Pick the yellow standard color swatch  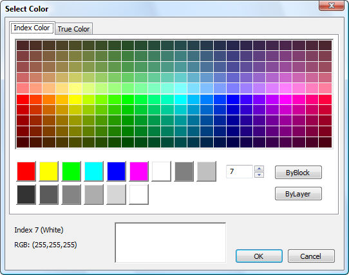[49, 171]
